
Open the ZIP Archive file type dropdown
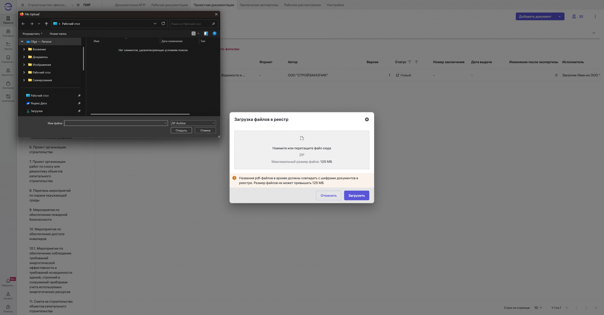193,123
